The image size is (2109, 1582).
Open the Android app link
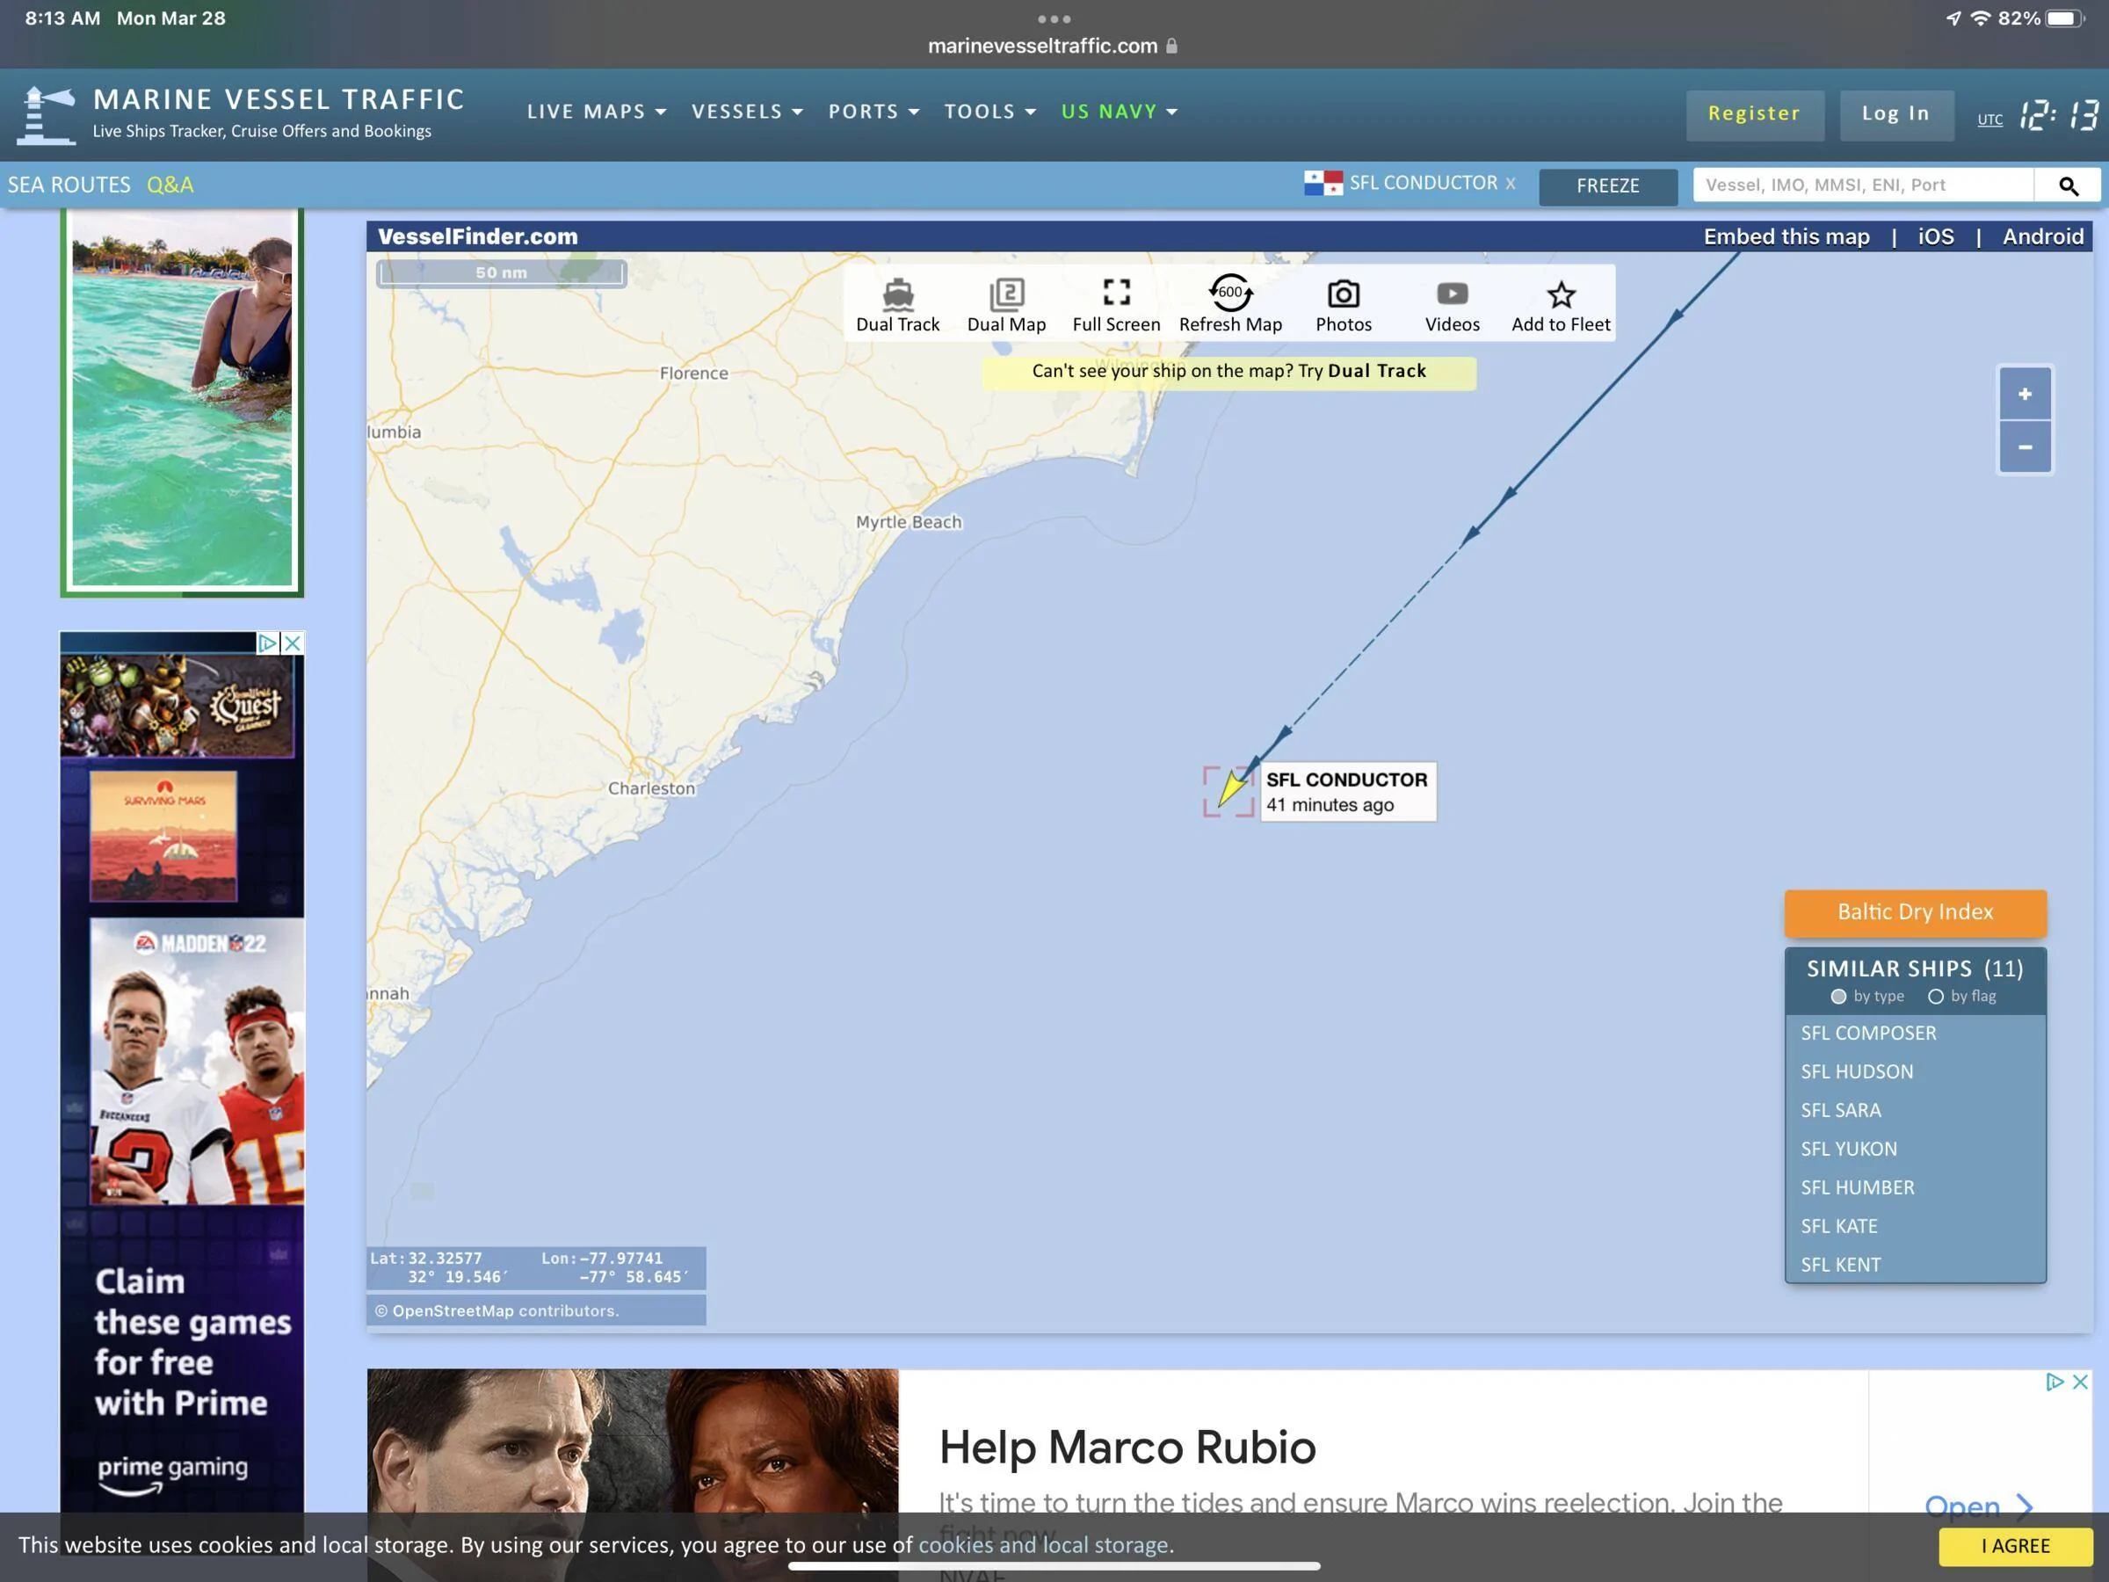pos(2042,236)
